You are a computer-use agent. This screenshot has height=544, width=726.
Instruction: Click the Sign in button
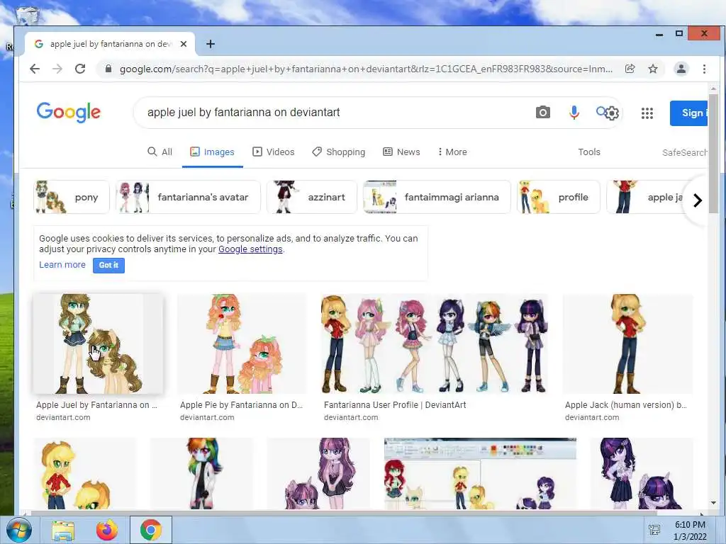689,113
